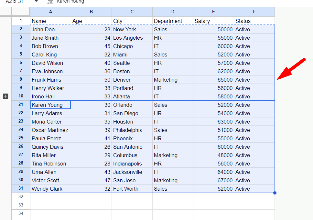This screenshot has height=220, width=313.
Task: Select the 67000 salary cell for Victor Scott
Action: pyautogui.click(x=213, y=180)
